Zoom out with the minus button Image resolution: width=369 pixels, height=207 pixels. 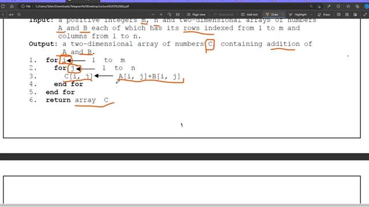[x=153, y=14]
